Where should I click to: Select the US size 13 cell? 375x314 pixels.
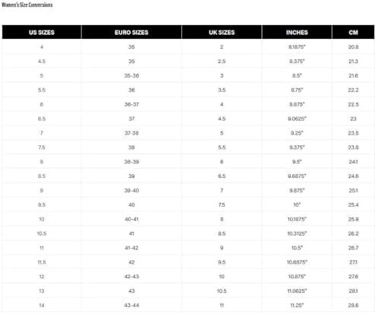click(x=42, y=291)
